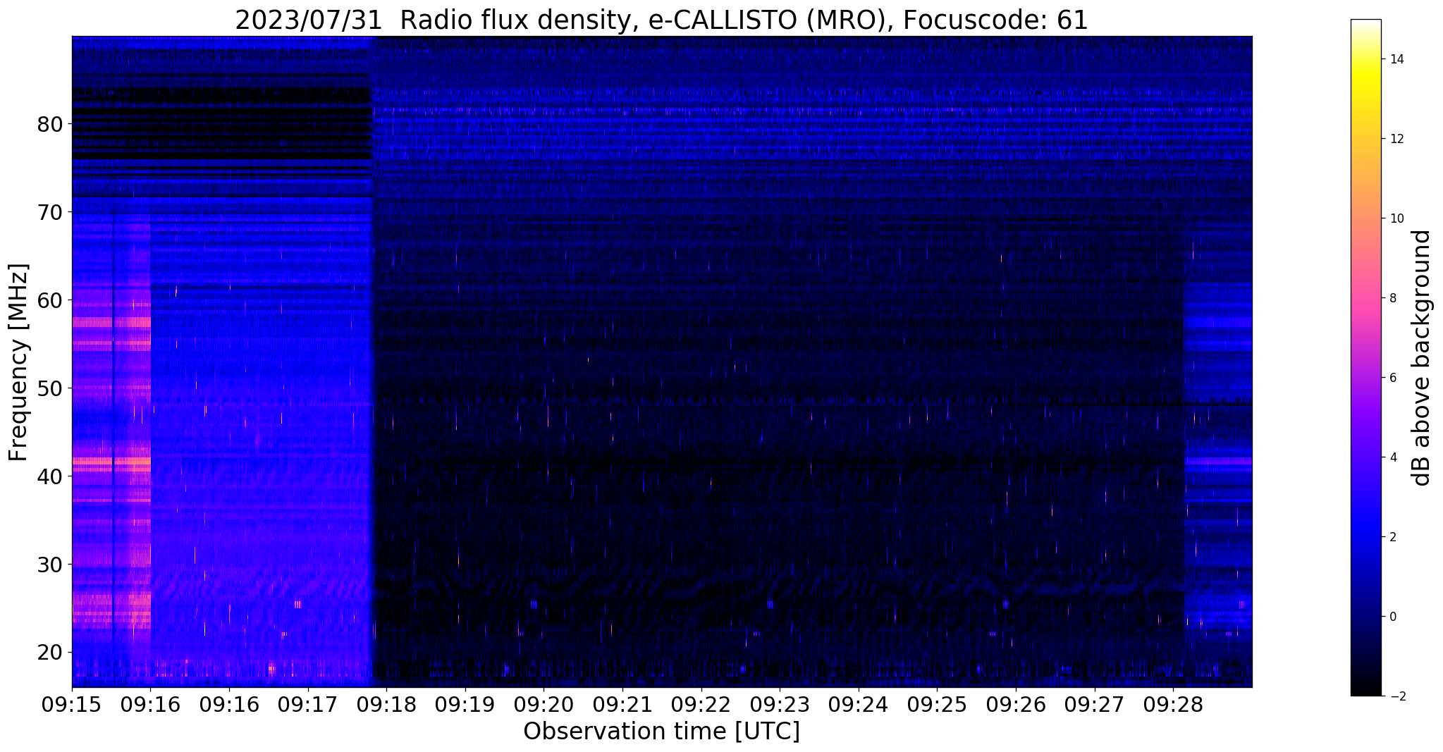The width and height of the screenshot is (1443, 752).
Task: Click the 09:18 time tick label
Action: click(x=386, y=704)
